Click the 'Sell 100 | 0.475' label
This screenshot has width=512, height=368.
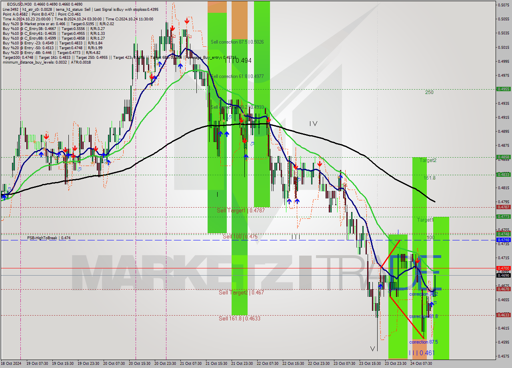click(240, 237)
